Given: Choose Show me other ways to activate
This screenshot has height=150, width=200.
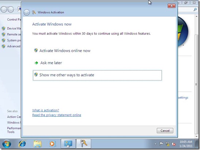Looking at the screenshot, I should pos(97,75).
